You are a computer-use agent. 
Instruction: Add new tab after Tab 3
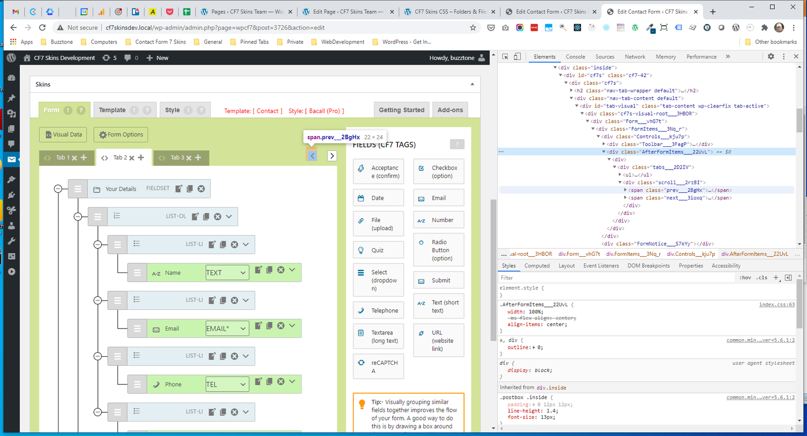point(198,157)
